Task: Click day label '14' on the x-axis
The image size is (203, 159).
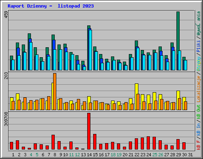Action: pos(89,155)
